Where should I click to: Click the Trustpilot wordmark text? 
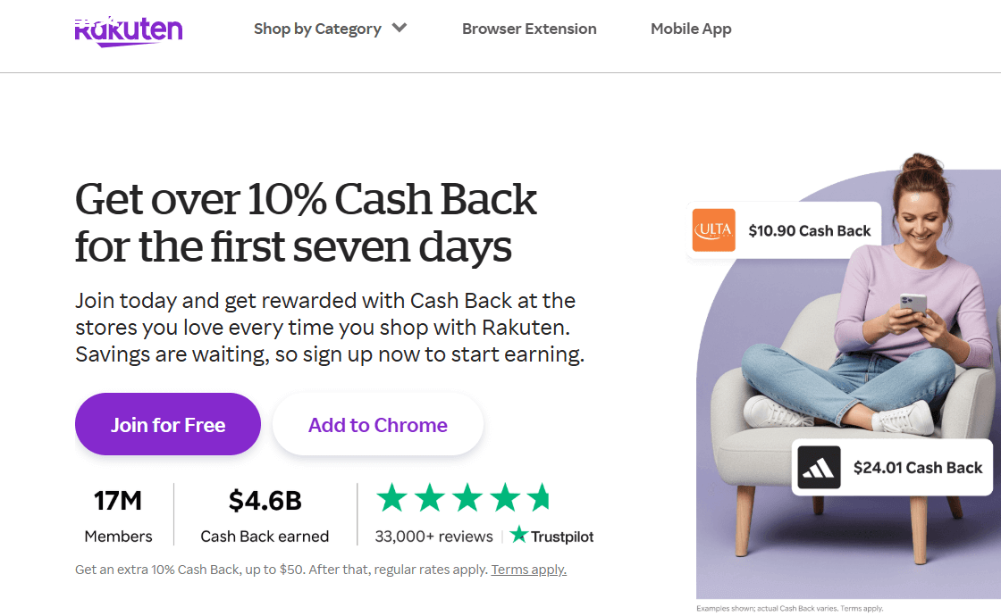coord(562,537)
